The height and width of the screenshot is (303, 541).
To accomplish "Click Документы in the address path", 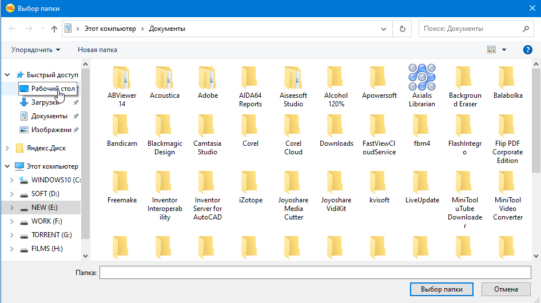I will 167,29.
